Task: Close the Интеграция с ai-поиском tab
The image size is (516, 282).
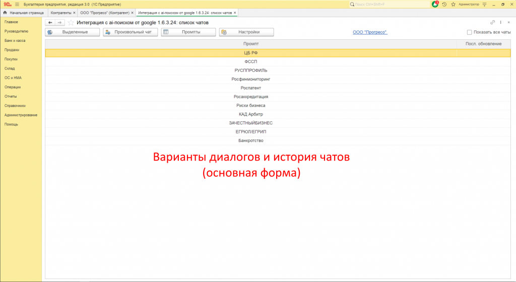Action: click(x=235, y=13)
